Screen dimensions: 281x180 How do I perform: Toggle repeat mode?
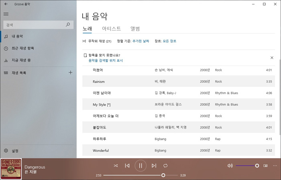pos(165,166)
